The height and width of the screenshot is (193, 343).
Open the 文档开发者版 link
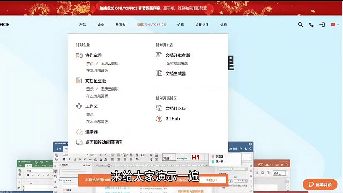coord(177,55)
